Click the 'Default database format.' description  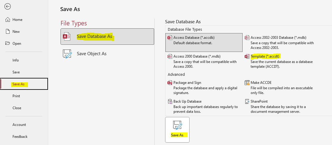tap(193, 43)
